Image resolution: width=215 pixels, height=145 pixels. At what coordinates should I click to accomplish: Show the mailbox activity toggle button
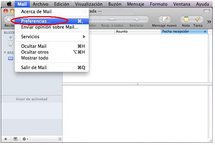click(15, 139)
